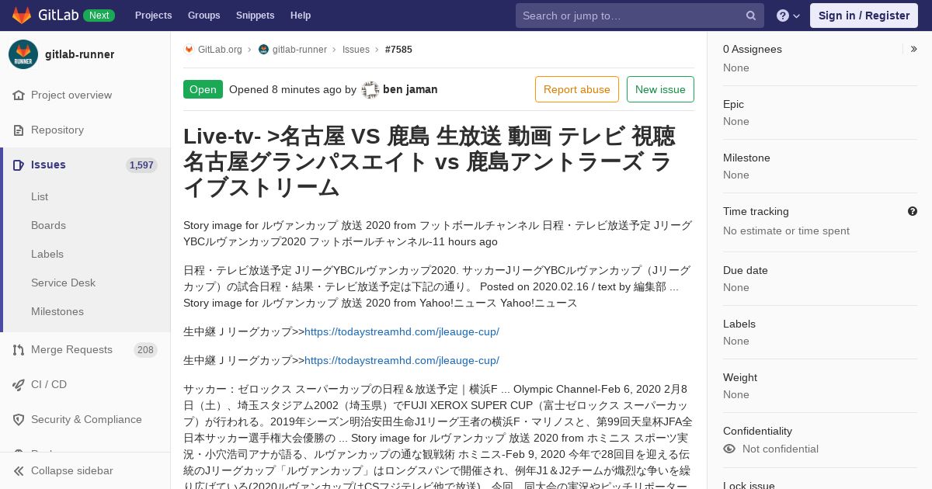Open Security & Compliance section
Viewport: 932px width, 489px height.
point(86,419)
